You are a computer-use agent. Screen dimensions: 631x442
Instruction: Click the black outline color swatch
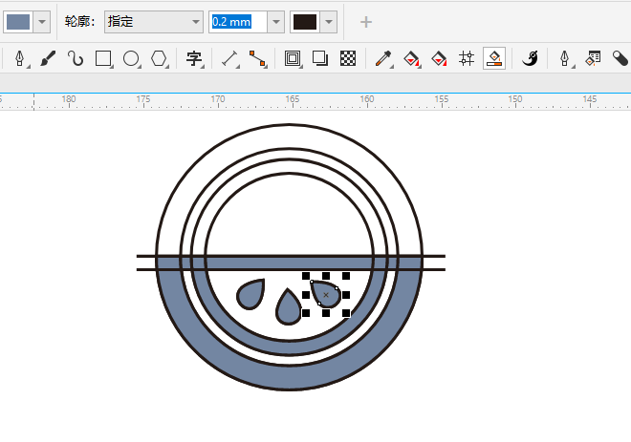(304, 22)
